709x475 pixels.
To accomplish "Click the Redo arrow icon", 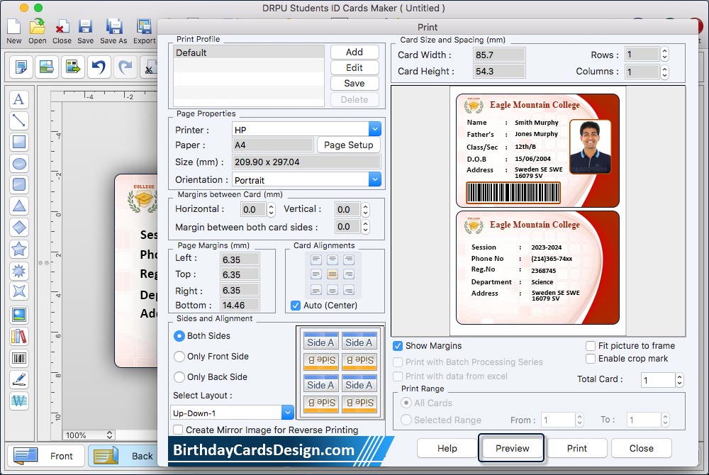I will coord(125,67).
